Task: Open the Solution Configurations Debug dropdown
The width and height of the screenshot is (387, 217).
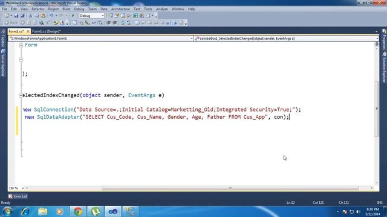Action: pyautogui.click(x=92, y=16)
